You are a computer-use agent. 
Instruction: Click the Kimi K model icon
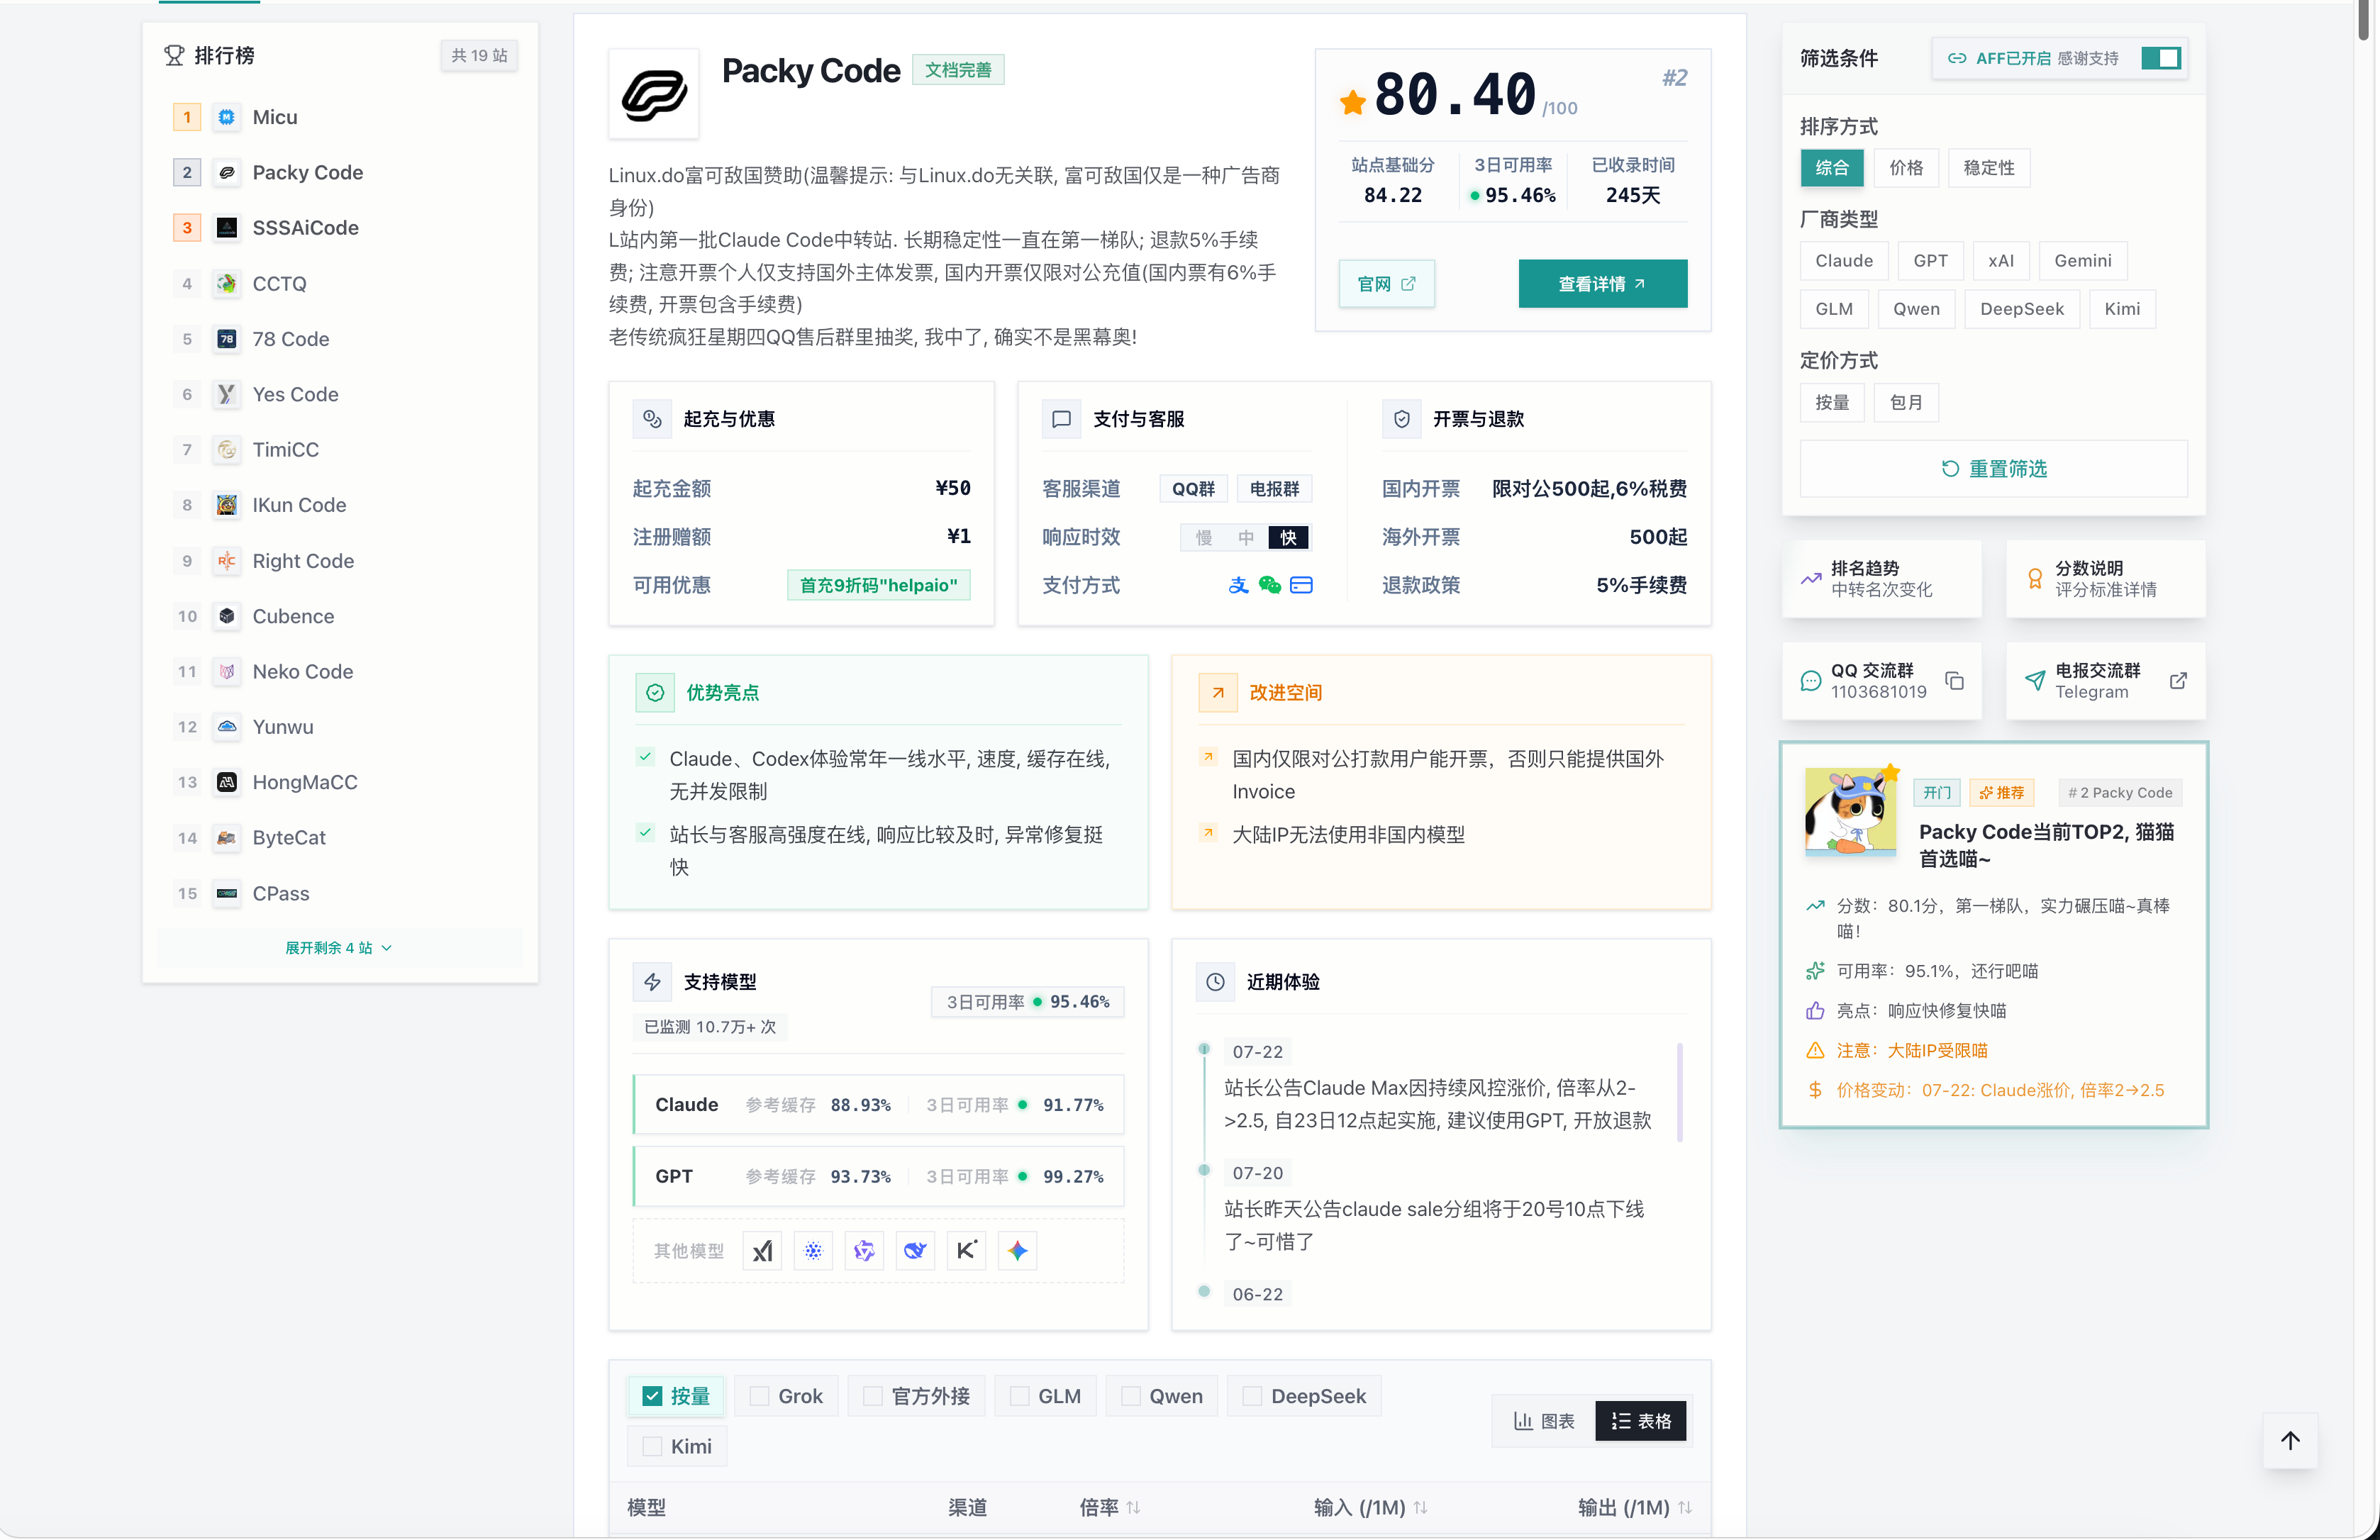(x=966, y=1250)
